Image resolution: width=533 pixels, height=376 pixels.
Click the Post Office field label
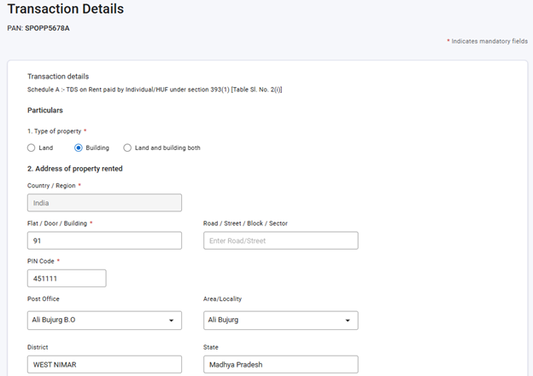pos(44,298)
